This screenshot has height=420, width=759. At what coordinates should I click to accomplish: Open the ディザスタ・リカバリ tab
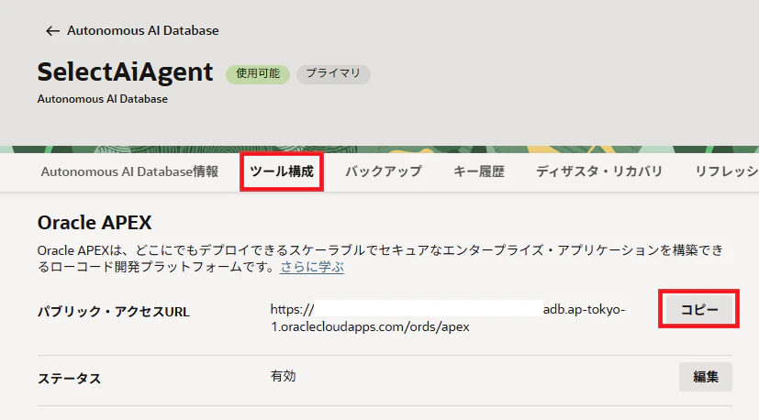[599, 171]
